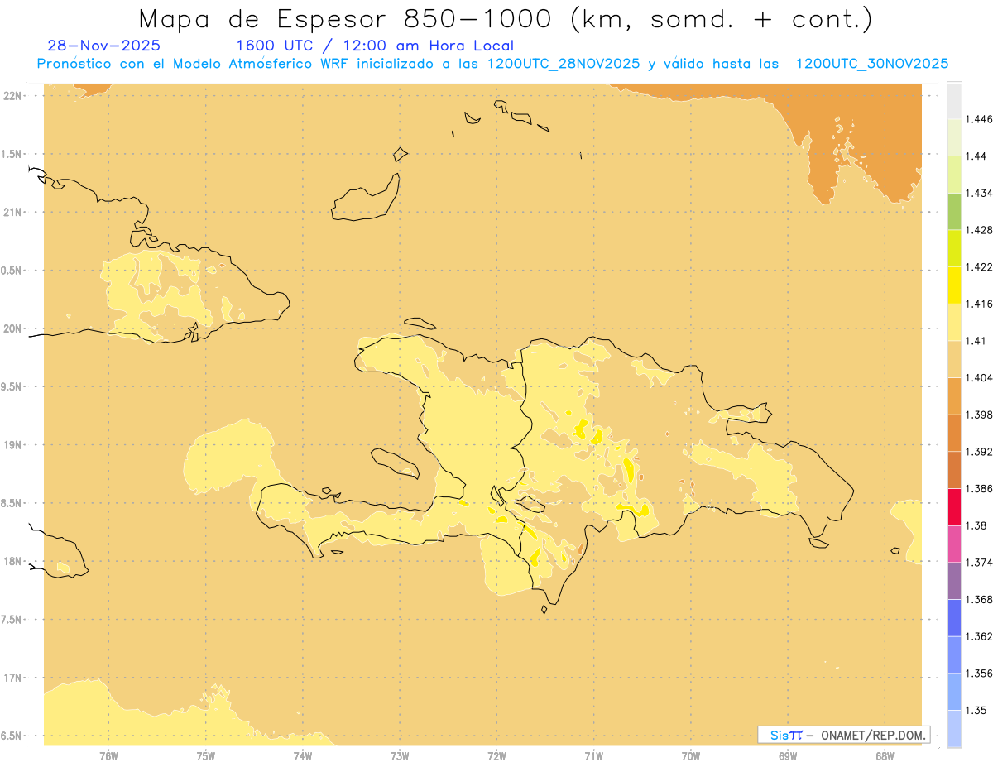Click the legend value 1.446
Screen dimensions: 993x767
pyautogui.click(x=979, y=120)
